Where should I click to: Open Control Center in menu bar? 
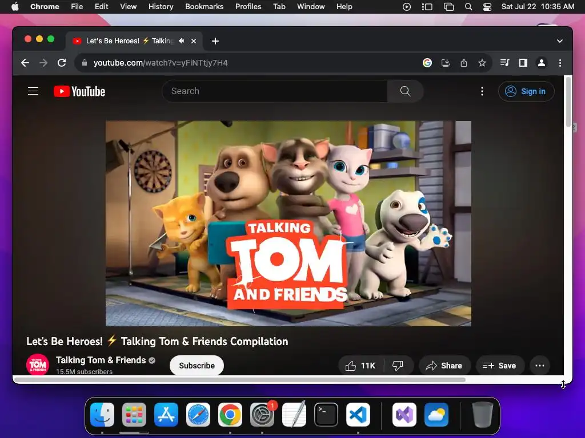click(x=487, y=7)
